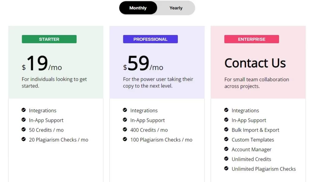
Task: Switch billing to Monthly
Action: click(x=138, y=8)
